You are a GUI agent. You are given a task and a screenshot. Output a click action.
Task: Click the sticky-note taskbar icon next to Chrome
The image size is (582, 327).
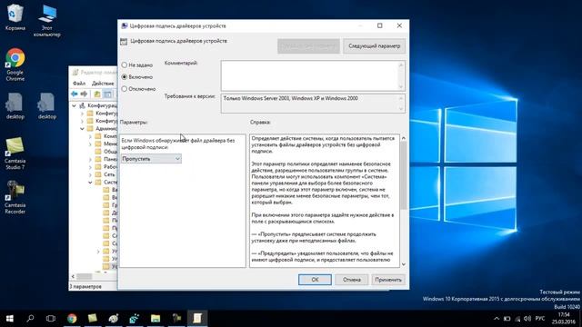93,319
